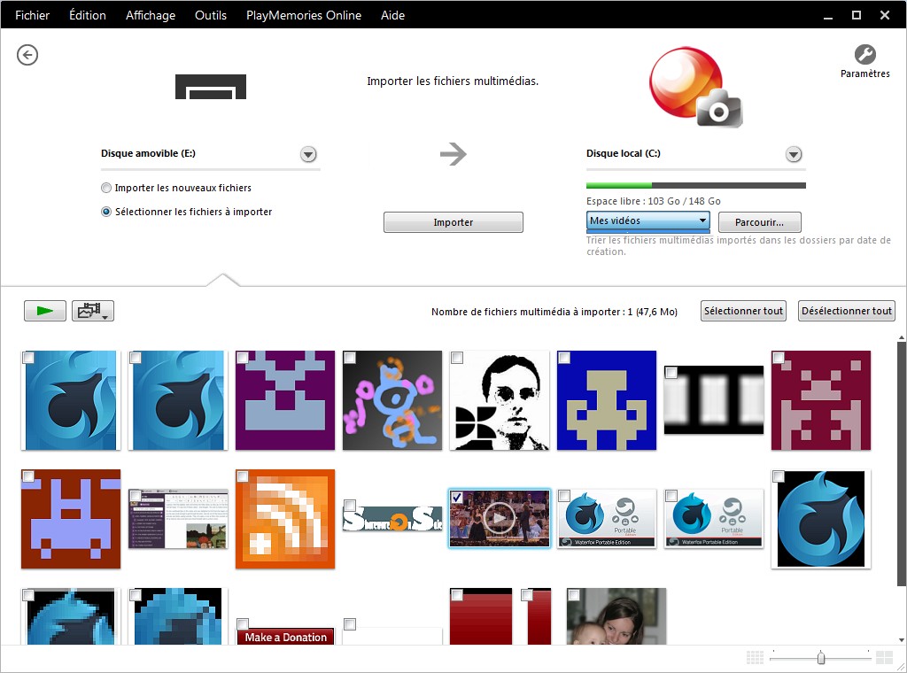Click the disk free space usage bar
The image size is (907, 673).
pos(696,186)
